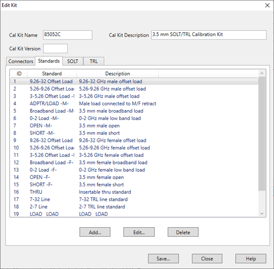
Task: Select row 1 9.26-32 GHz male offset load
Action: coord(134,81)
